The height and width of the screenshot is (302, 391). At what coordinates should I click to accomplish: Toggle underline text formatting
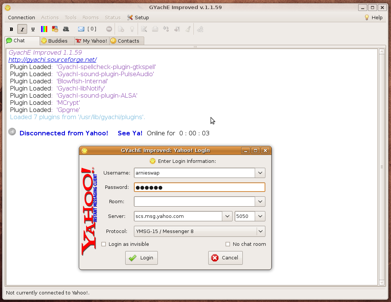coord(33,29)
